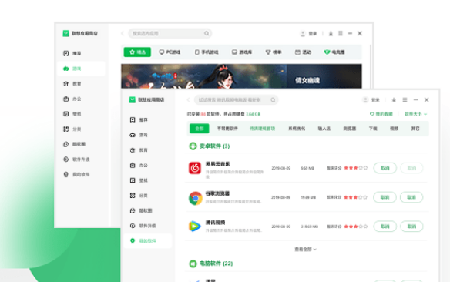Click 登录 in the front window header

[x=375, y=100]
